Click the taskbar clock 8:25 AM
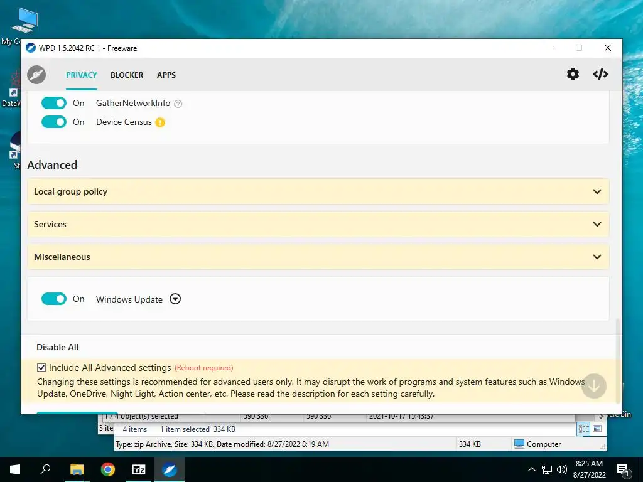 589,464
